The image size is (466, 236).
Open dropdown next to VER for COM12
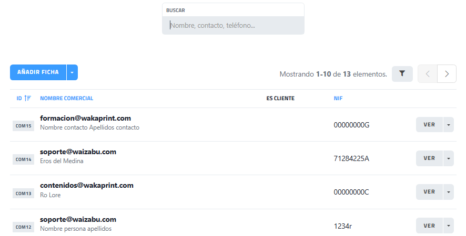(x=448, y=226)
